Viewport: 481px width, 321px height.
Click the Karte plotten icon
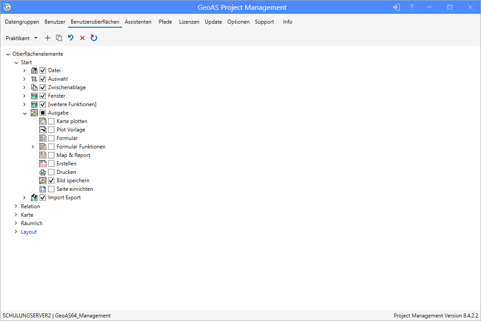pos(43,121)
